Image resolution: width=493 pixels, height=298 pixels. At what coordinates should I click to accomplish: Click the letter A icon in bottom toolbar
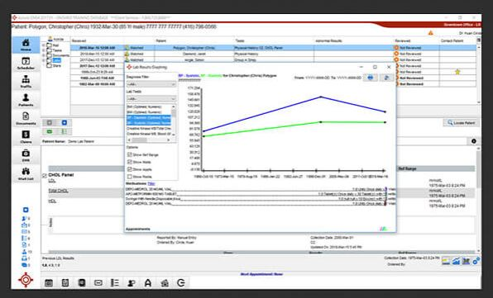(148, 283)
